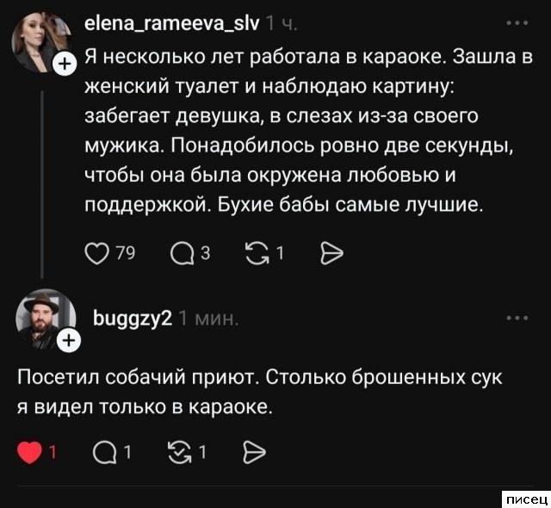Screen dimensions: 551x508
Task: Open the three-dot menu on elena_rameeva_slv's post
Action: pos(517,23)
